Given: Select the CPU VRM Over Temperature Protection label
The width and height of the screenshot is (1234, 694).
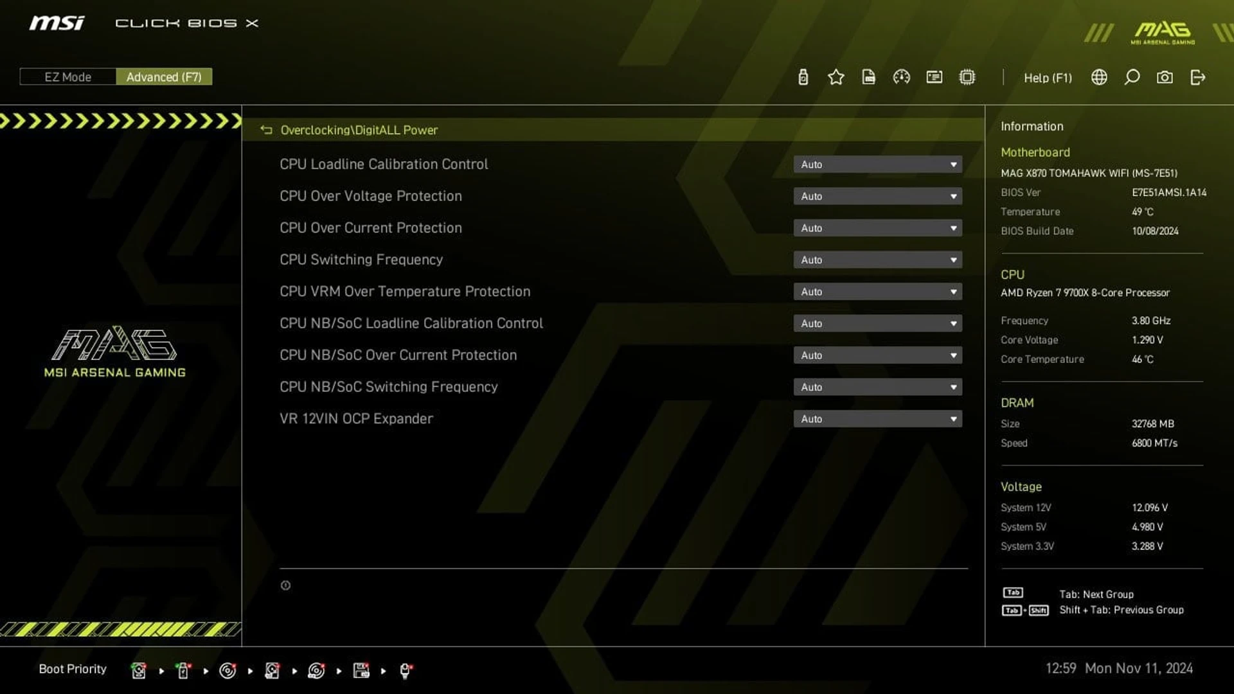Looking at the screenshot, I should 405,292.
